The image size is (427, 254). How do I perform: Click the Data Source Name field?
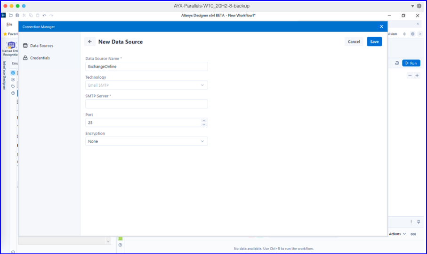tap(146, 66)
